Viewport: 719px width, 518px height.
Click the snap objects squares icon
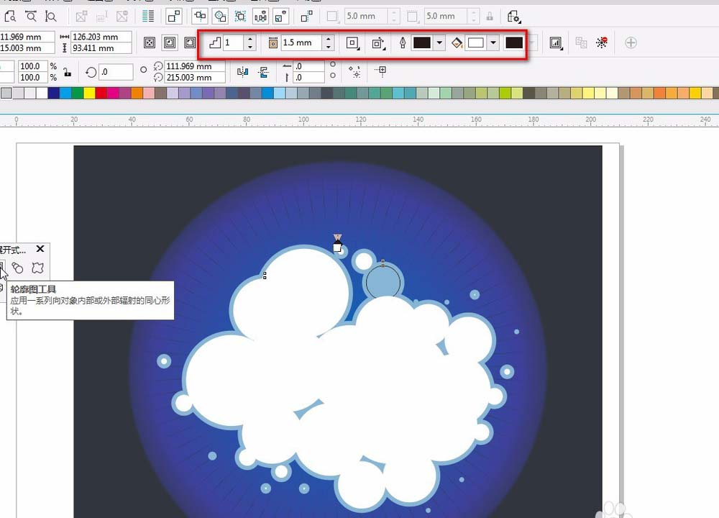[174, 17]
